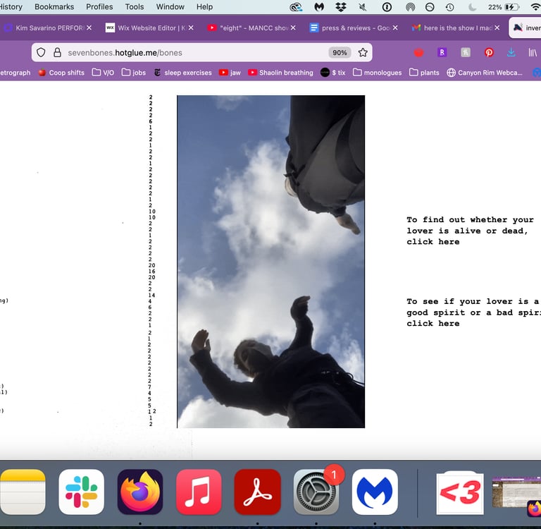Click the red extension icon in toolbar
The height and width of the screenshot is (529, 541).
pos(418,52)
